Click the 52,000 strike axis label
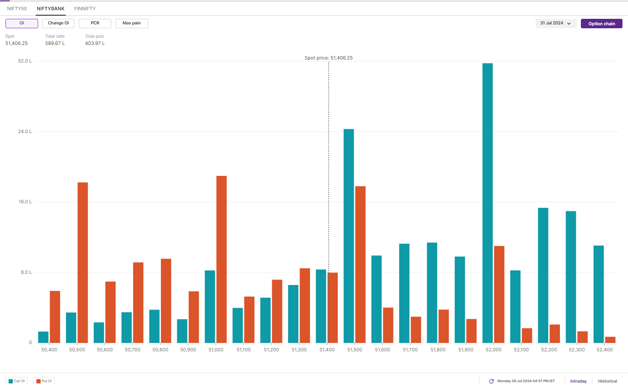Viewport: 628px width, 386px height. point(494,350)
